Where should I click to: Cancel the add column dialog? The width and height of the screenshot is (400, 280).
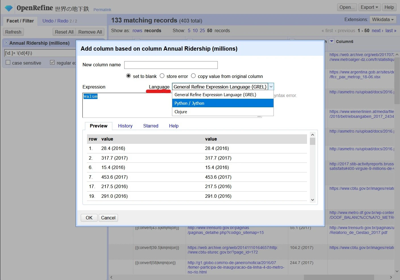coord(108,218)
